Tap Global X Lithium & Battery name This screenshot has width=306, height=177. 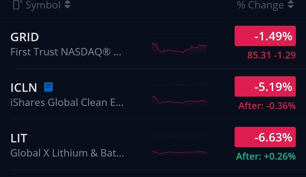tap(67, 153)
